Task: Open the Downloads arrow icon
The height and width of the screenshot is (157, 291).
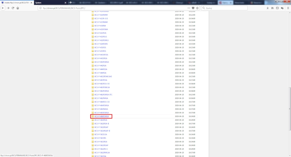Action: 268,8
